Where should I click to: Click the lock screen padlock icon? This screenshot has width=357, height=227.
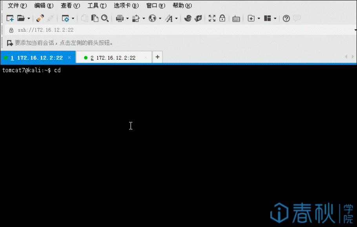[222, 18]
